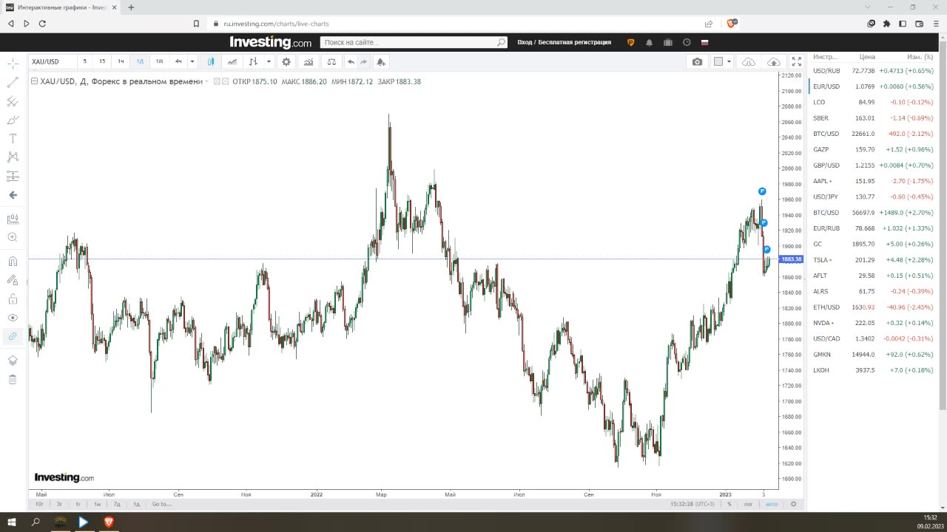This screenshot has width=947, height=532.
Task: Select the text annotation tool
Action: coord(13,138)
